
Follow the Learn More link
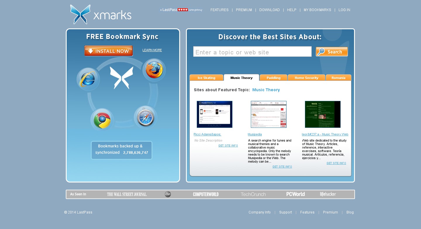152,50
